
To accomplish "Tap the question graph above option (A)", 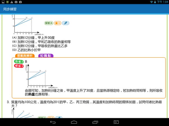I will (x=28, y=25).
